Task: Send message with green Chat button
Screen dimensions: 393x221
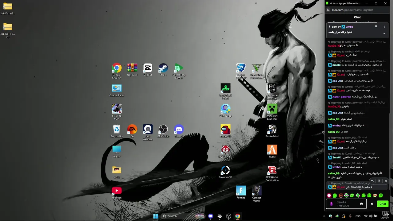Action: point(383,204)
